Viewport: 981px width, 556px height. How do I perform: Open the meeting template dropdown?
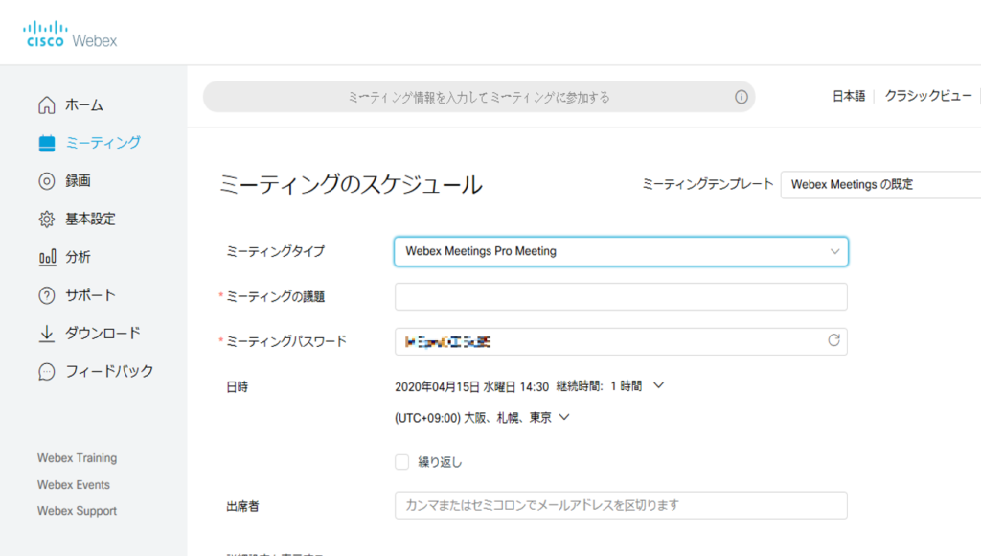[881, 185]
